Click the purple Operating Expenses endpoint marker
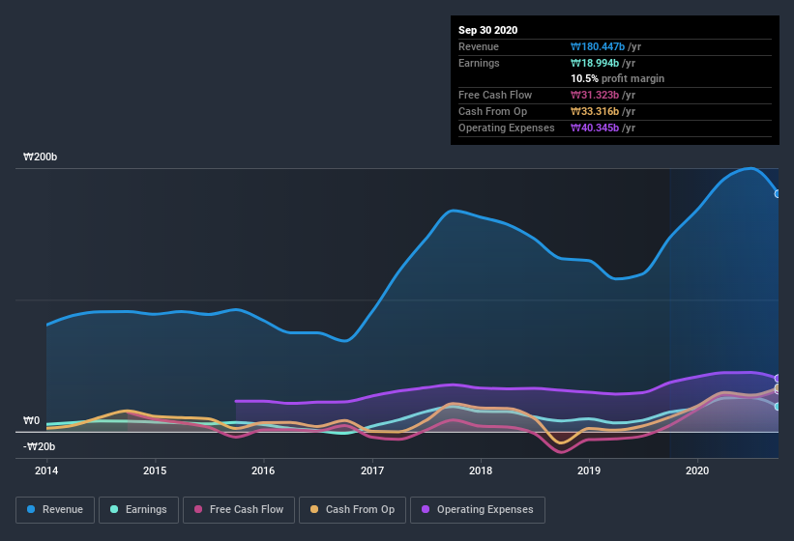 (x=778, y=378)
